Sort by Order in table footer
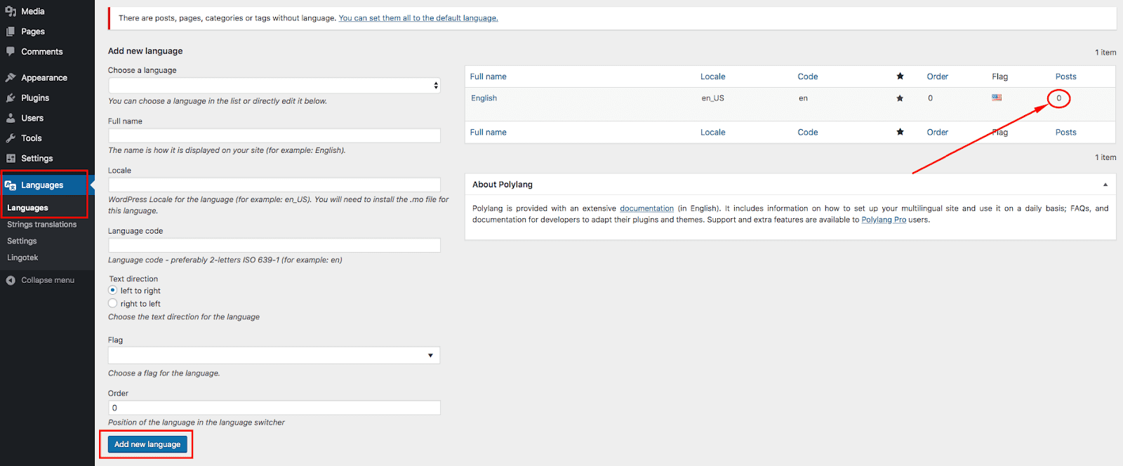This screenshot has width=1123, height=466. (937, 132)
